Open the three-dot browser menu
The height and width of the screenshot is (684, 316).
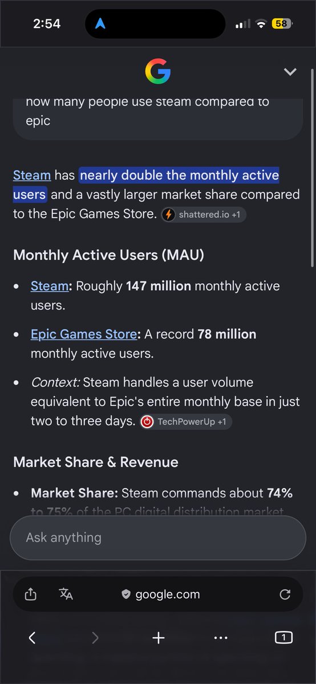(221, 638)
